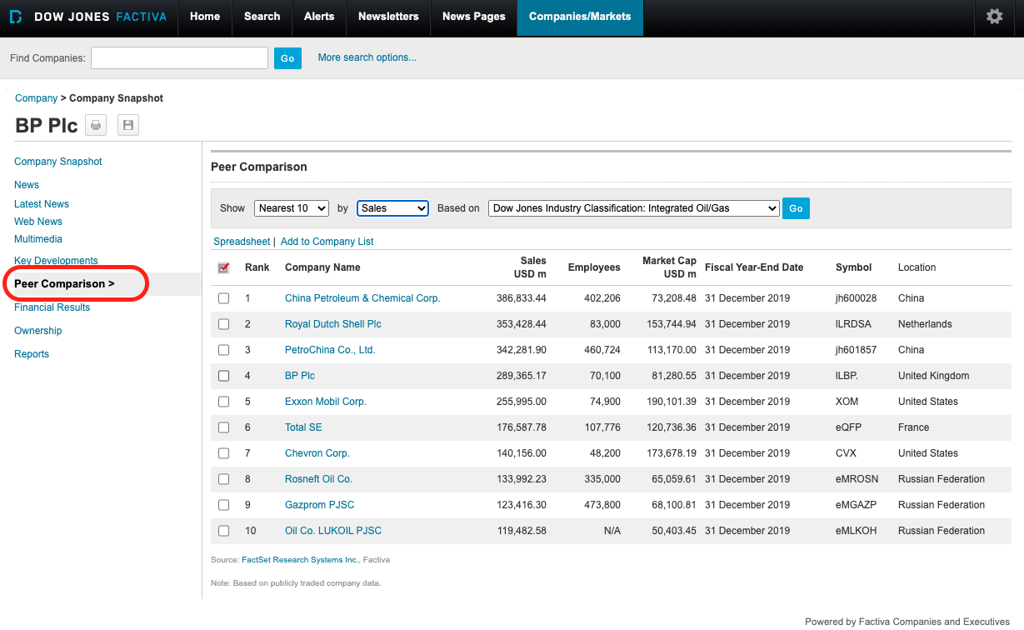
Task: Check the box for Royal Dutch Shell Plc
Action: point(223,324)
